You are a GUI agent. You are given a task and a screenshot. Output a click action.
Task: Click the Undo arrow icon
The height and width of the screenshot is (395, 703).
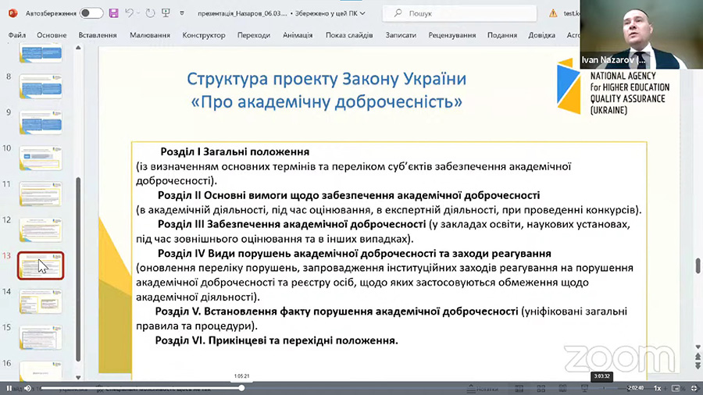coord(130,13)
